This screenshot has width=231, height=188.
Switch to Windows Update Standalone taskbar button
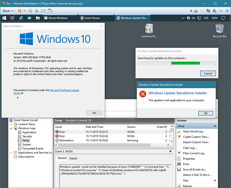coord(132,18)
